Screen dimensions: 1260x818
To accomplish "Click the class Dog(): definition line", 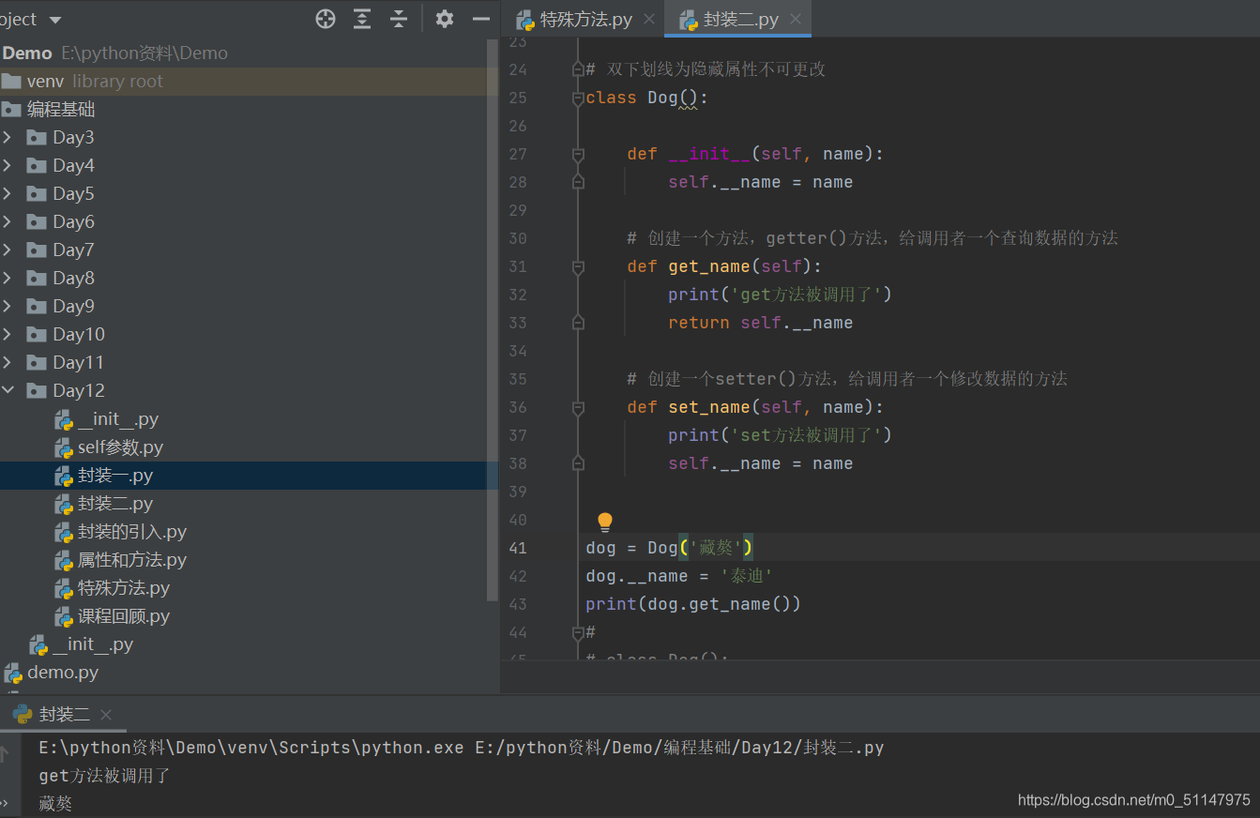I will (x=647, y=98).
